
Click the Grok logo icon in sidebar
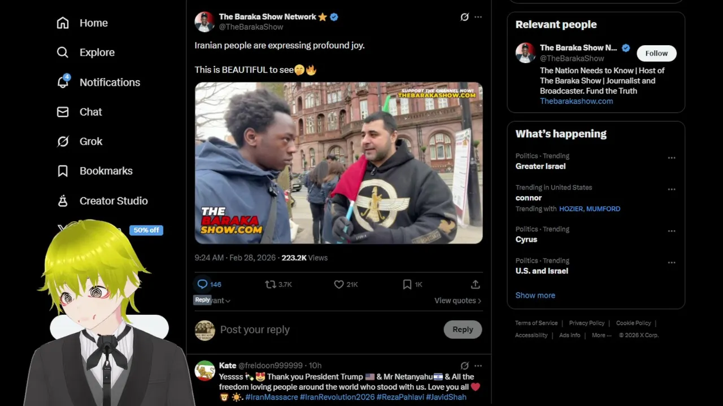[x=63, y=142]
